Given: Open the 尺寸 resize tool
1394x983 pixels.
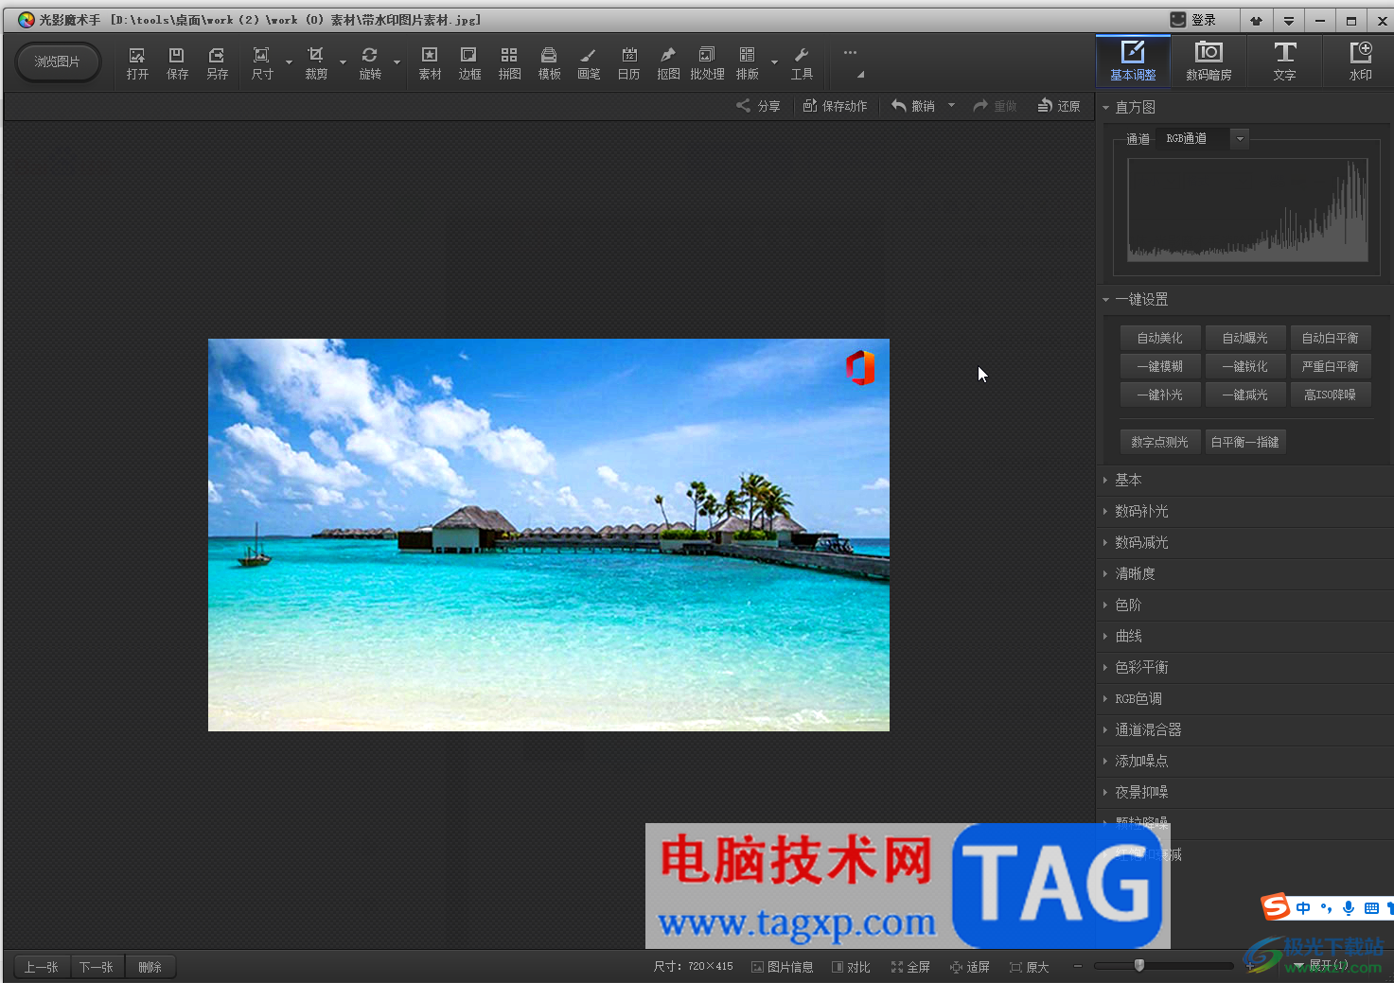Looking at the screenshot, I should click(262, 63).
